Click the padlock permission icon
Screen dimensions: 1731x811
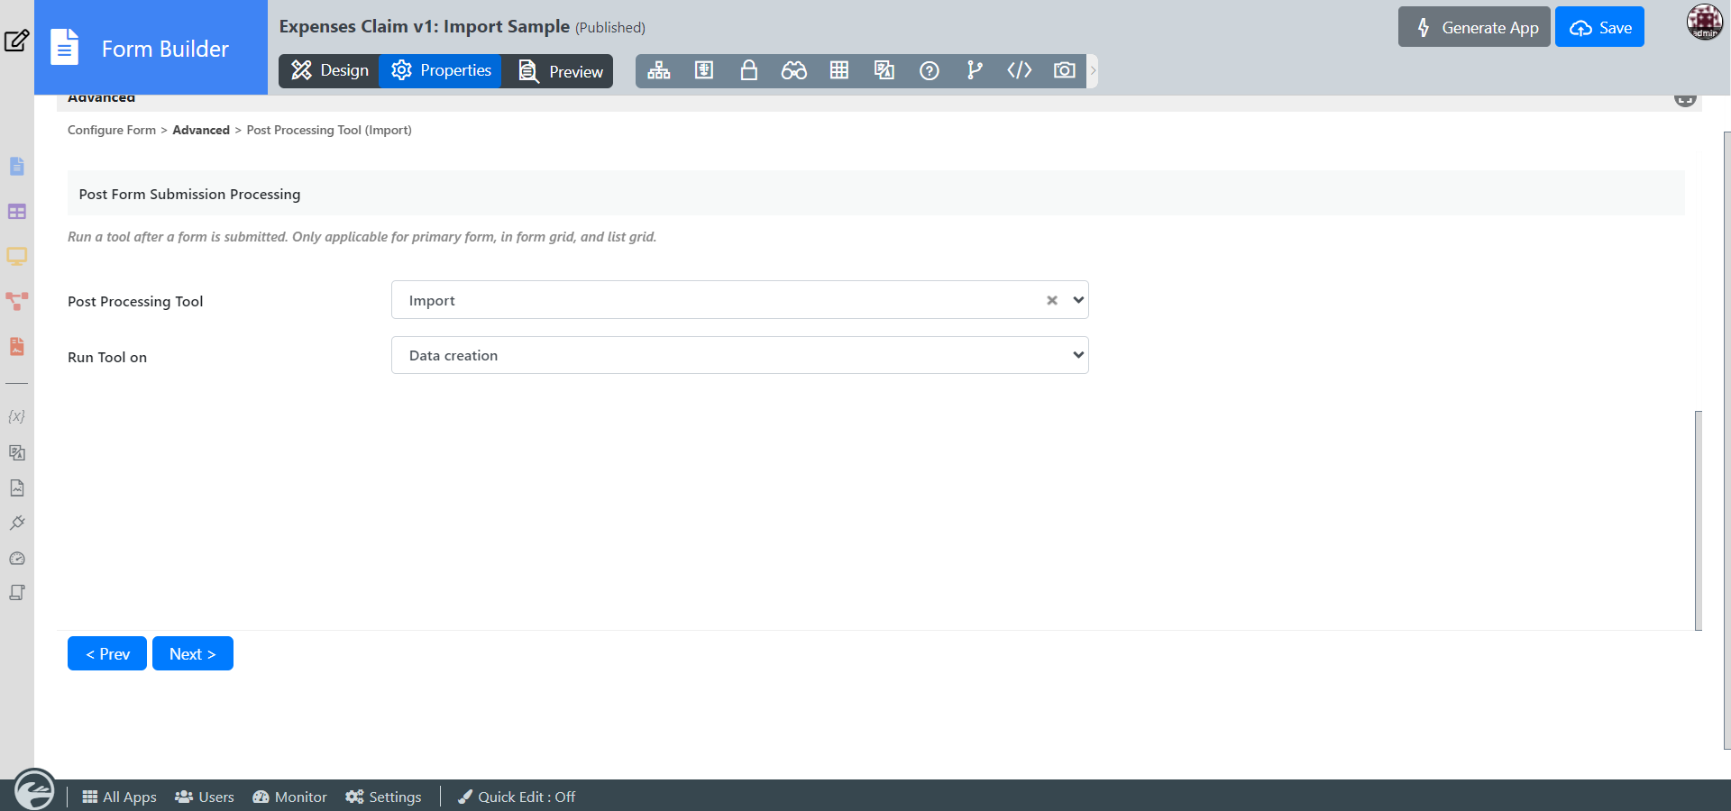pos(748,70)
